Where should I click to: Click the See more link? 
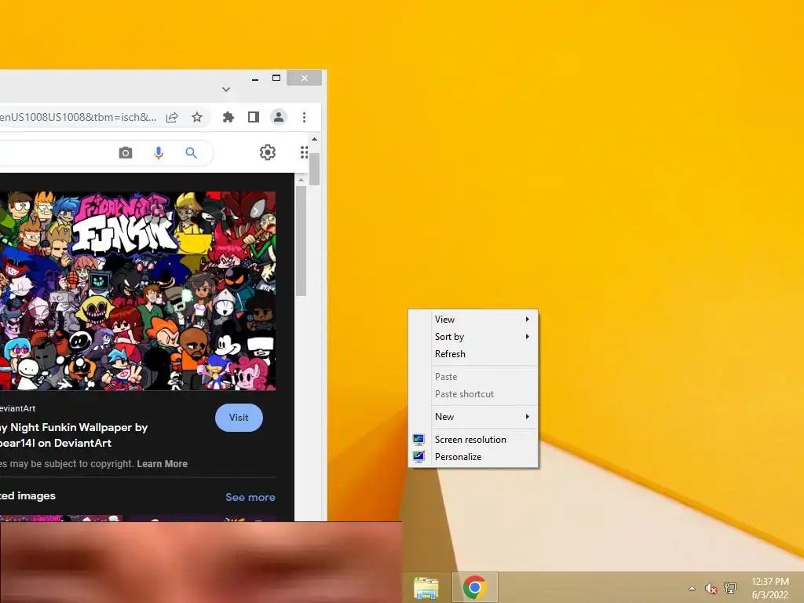point(250,497)
